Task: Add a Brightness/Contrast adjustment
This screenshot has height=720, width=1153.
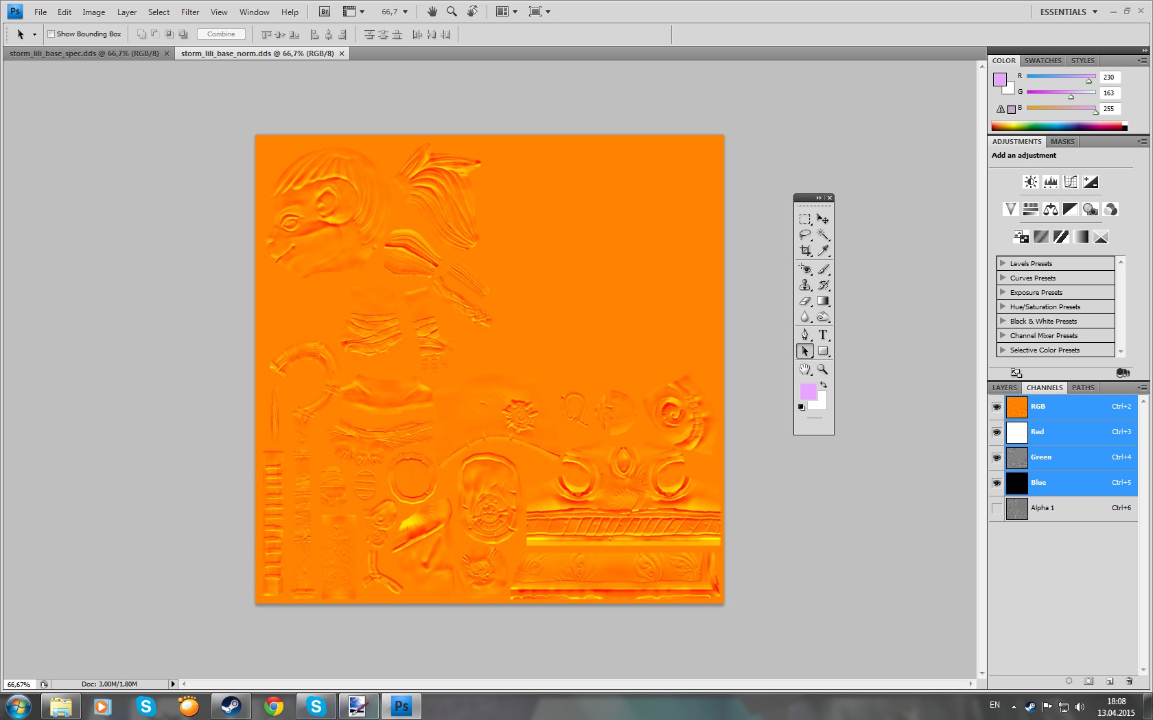Action: [1031, 182]
